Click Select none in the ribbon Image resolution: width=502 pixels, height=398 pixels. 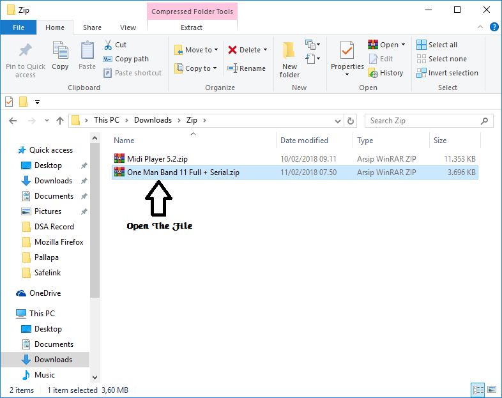441,59
